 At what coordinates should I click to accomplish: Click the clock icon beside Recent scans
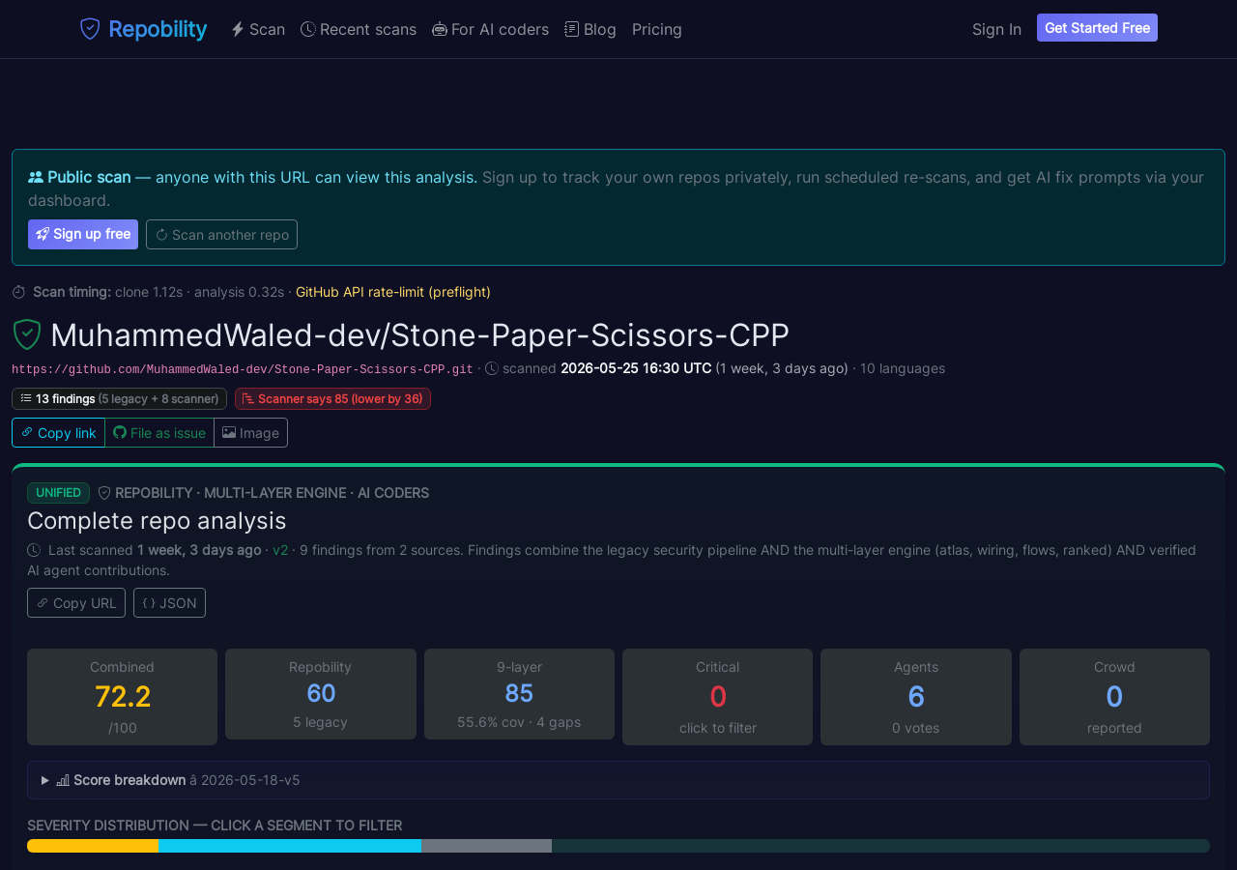coord(308,29)
